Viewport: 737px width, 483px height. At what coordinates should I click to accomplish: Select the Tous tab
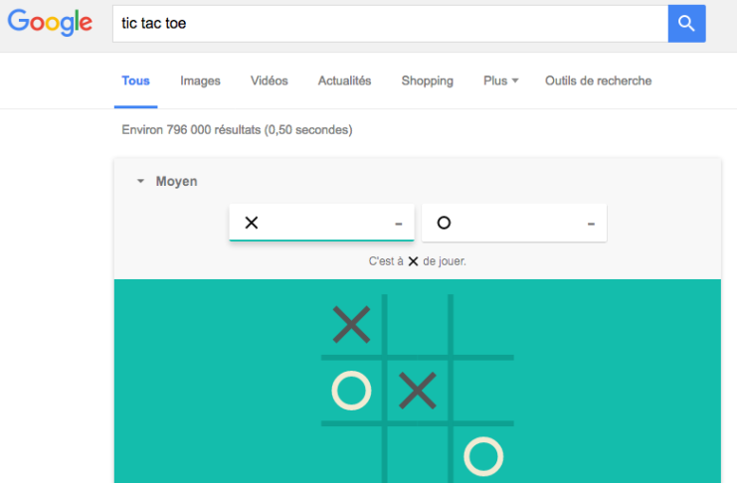coord(136,80)
